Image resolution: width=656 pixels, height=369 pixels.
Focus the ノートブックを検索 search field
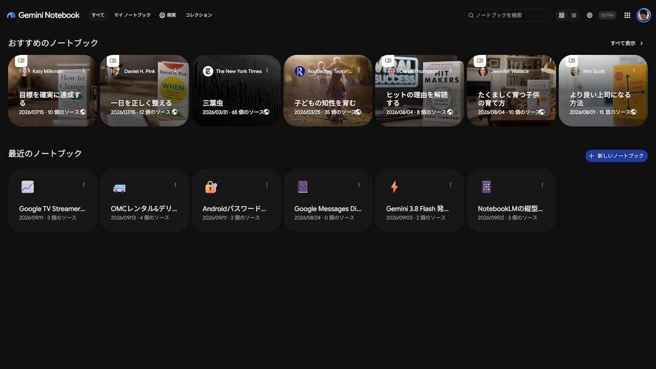pyautogui.click(x=508, y=15)
